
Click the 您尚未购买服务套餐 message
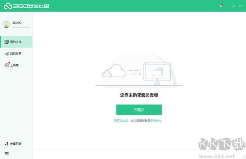click(x=139, y=95)
